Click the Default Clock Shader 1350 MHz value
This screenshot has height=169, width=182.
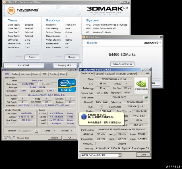tap(143, 139)
